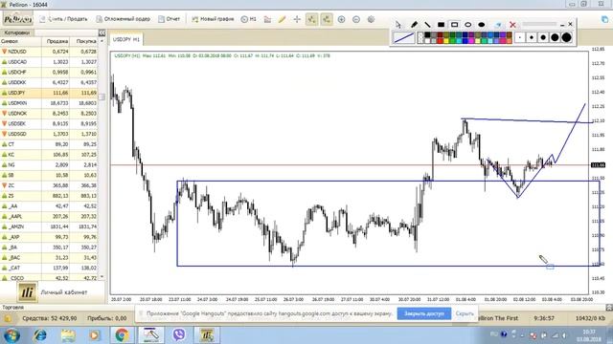Open the pending order (Отложенный ордер) dialog
This screenshot has width=613, height=344.
tap(124, 19)
